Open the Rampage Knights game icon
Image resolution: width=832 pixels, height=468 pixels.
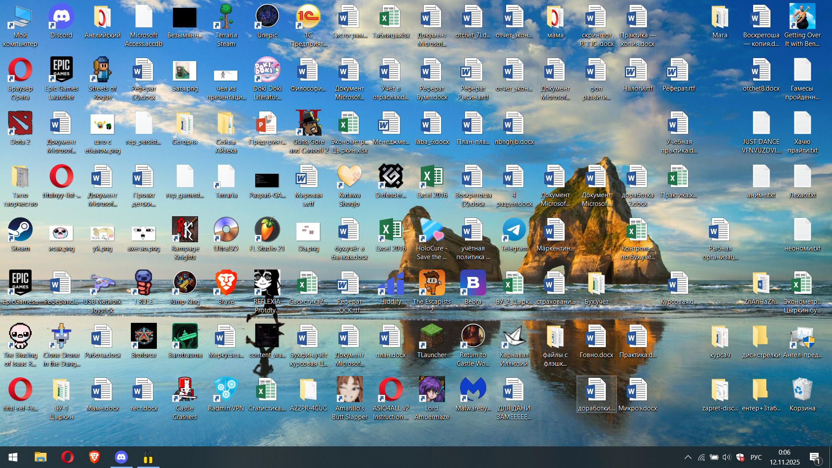tap(185, 239)
